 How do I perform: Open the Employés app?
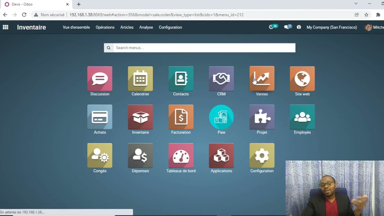302,117
